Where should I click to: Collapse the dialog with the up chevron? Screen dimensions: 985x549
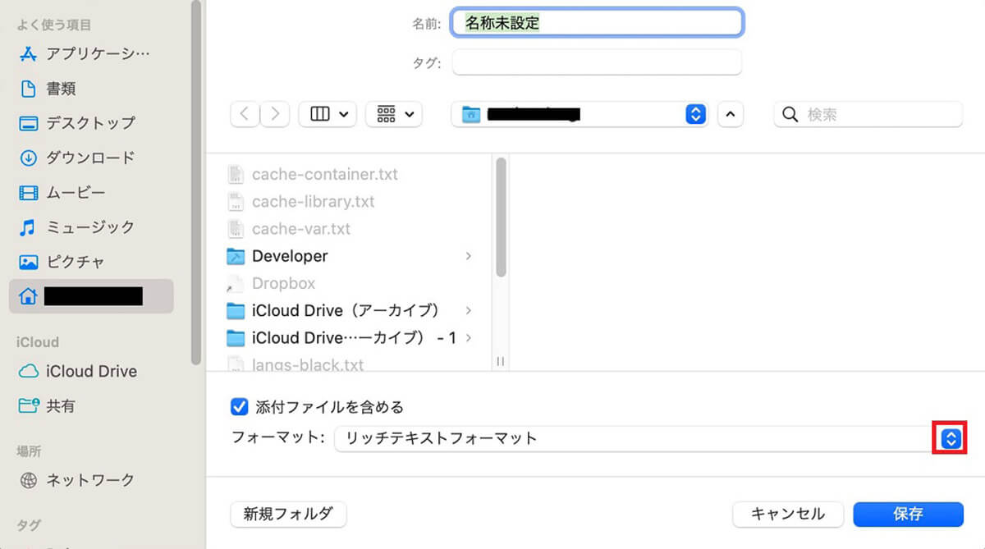point(731,115)
